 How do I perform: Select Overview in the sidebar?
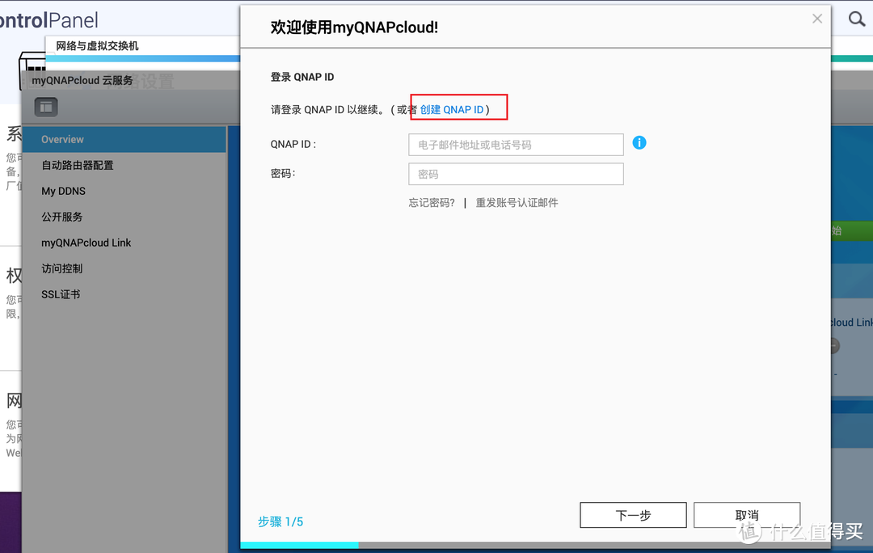click(63, 139)
